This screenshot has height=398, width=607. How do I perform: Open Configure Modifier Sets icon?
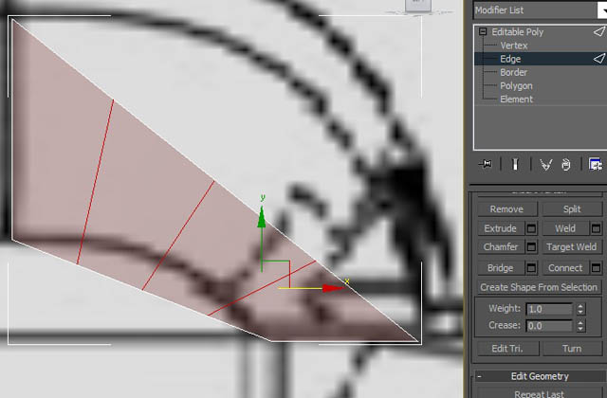pos(596,164)
